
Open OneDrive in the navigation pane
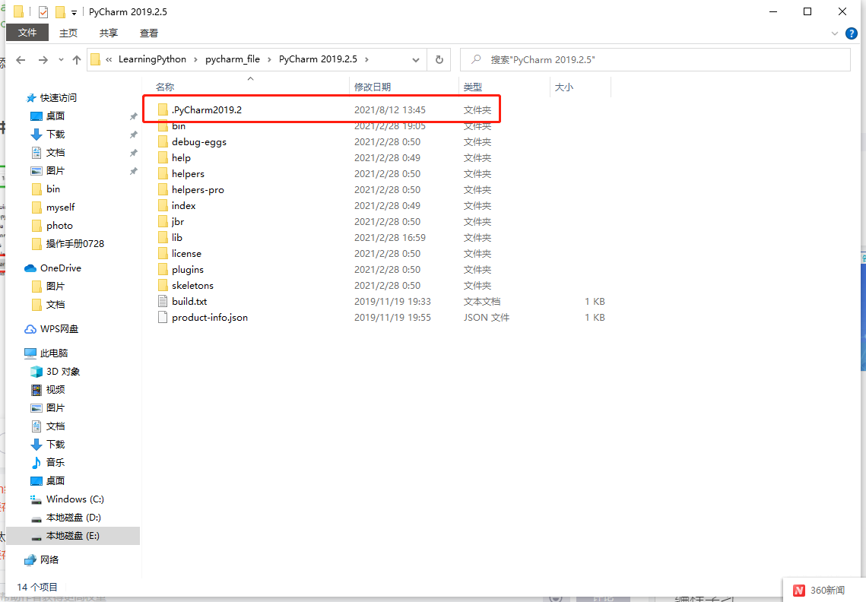click(x=60, y=268)
